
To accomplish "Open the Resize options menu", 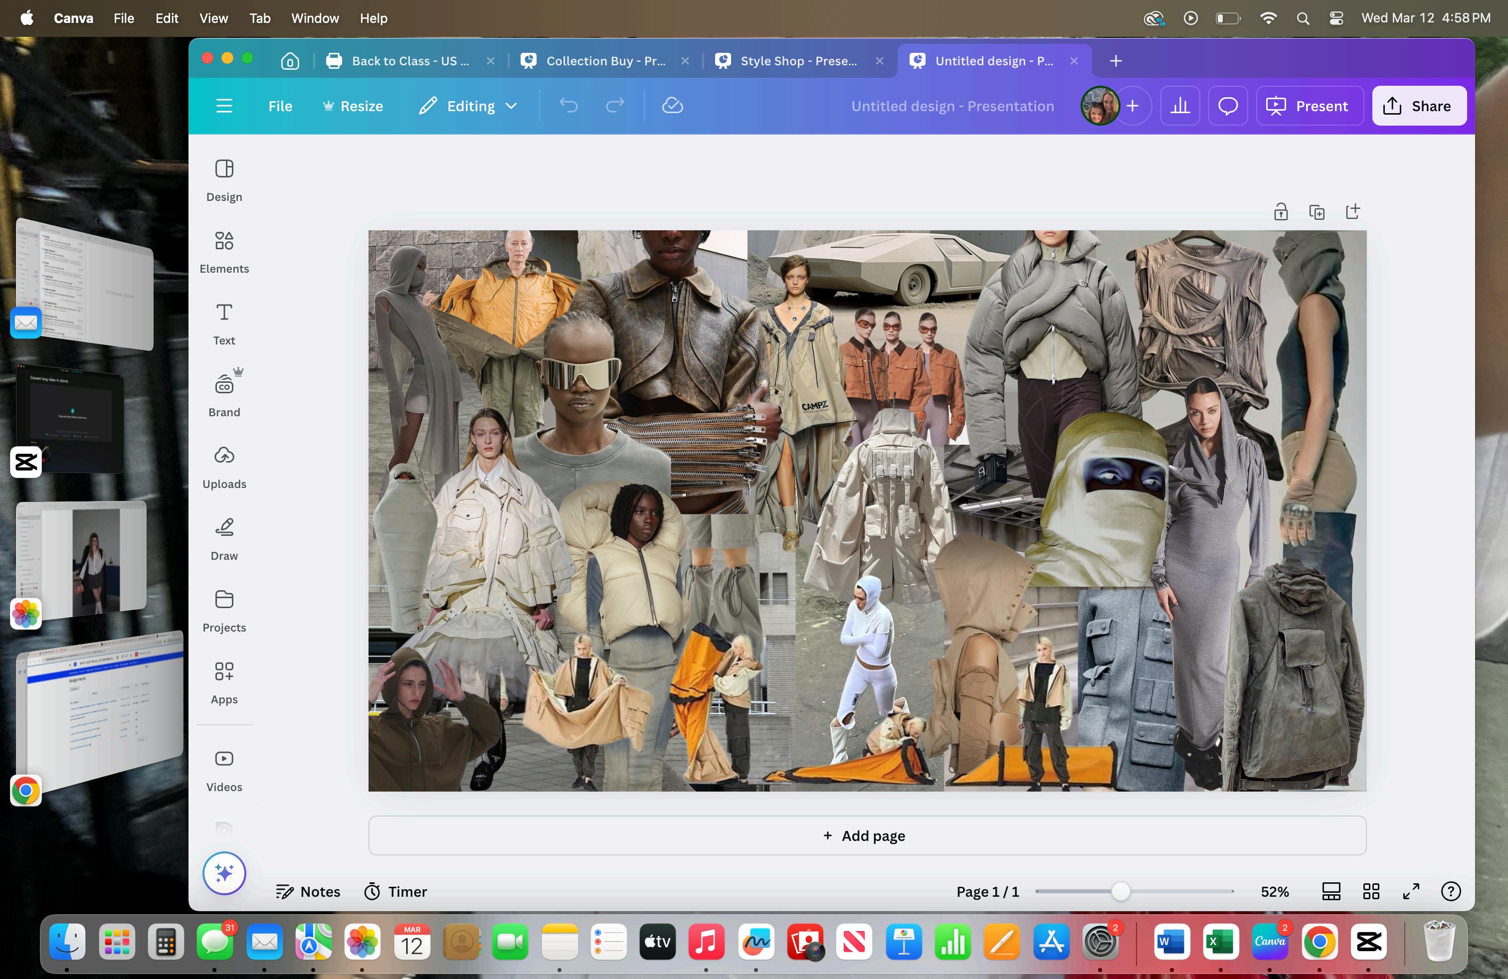I will (353, 106).
